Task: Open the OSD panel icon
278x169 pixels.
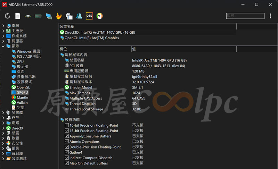Action: (x=89, y=16)
